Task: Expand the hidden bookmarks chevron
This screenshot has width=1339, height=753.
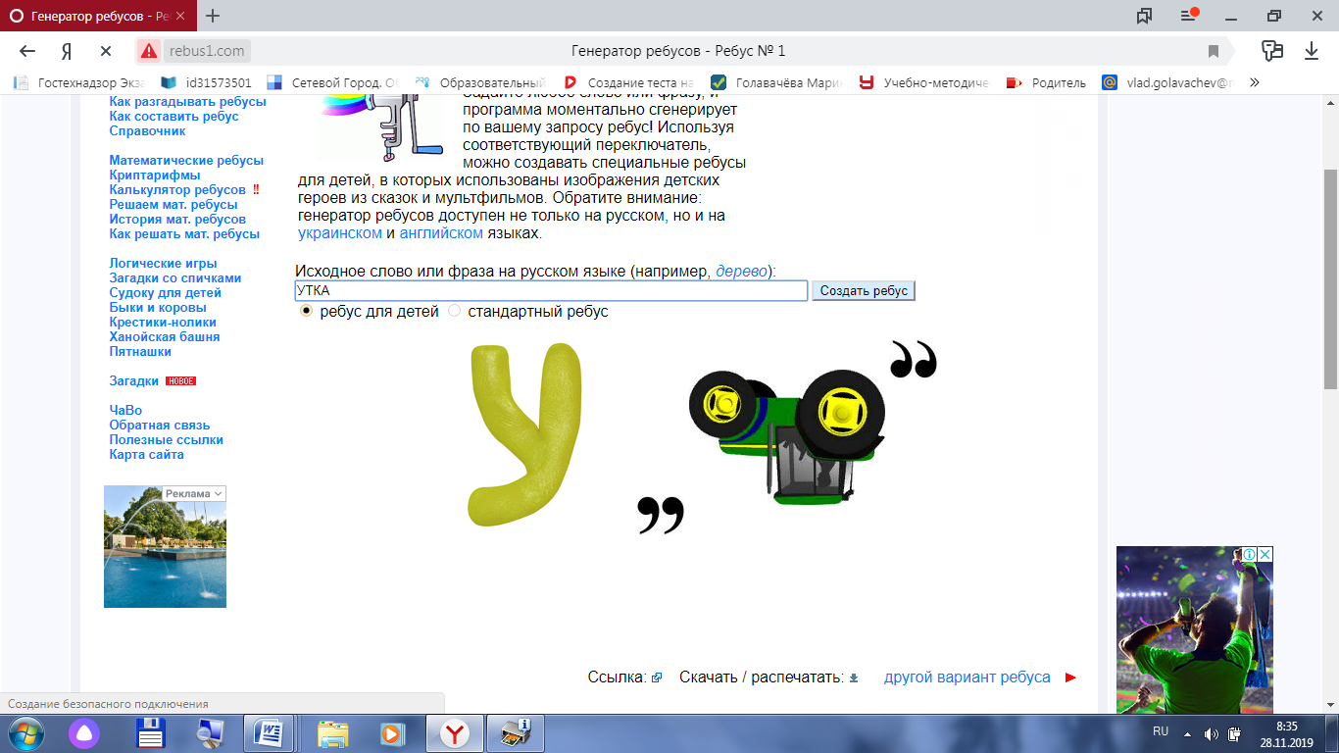Action: (x=1254, y=82)
